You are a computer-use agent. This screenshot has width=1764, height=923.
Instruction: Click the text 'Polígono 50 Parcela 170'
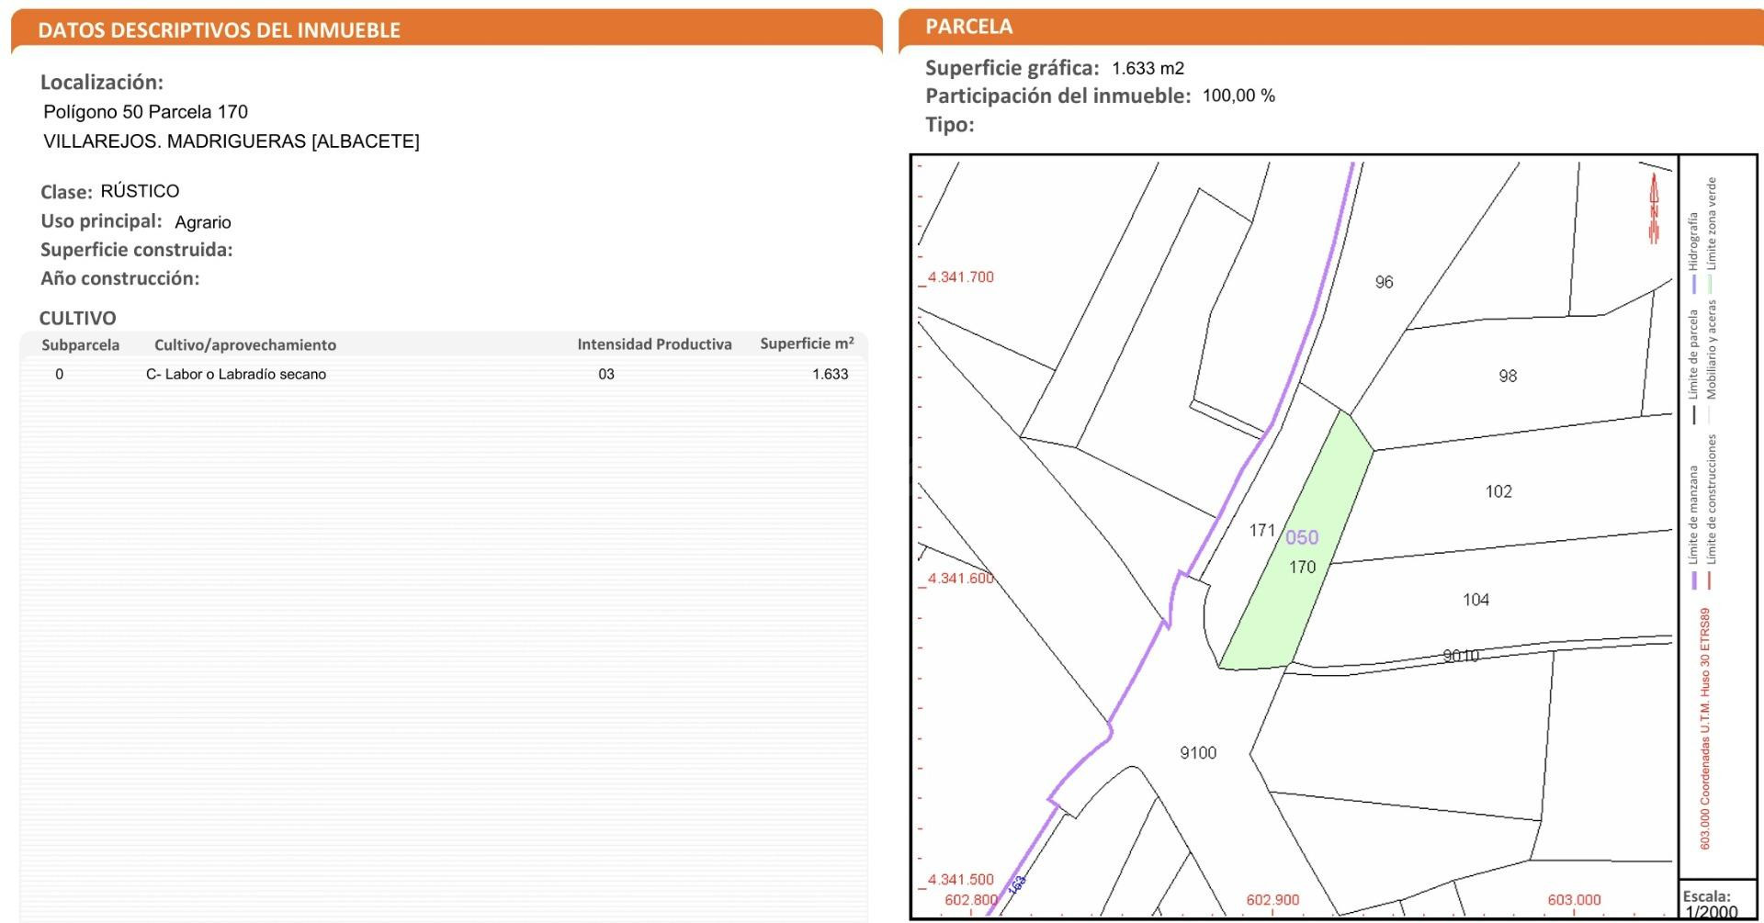[145, 112]
